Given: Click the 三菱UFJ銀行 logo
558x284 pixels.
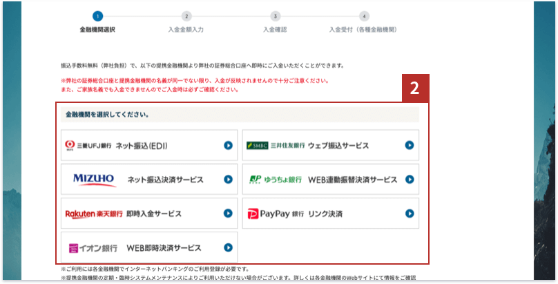Looking at the screenshot, I should [x=88, y=145].
